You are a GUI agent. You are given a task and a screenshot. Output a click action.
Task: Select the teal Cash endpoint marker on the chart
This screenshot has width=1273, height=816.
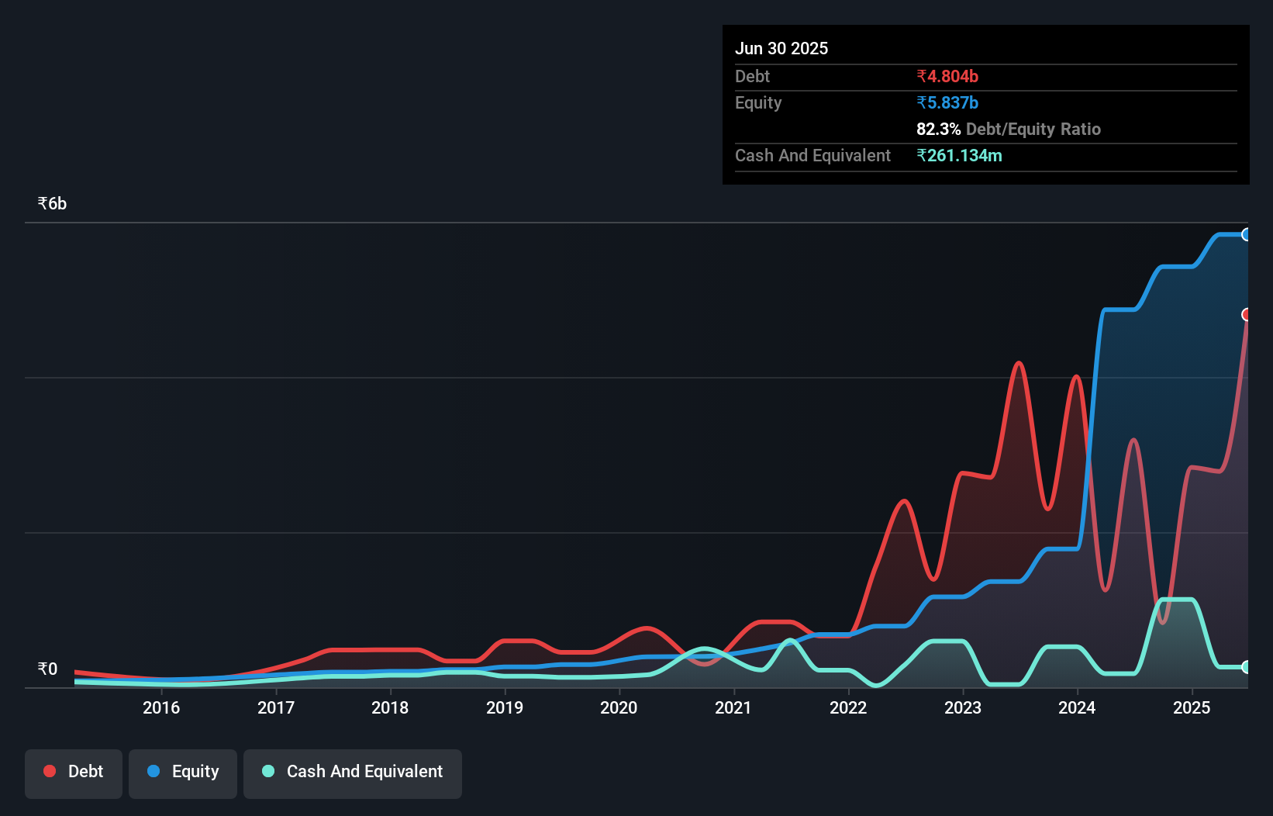[1247, 667]
